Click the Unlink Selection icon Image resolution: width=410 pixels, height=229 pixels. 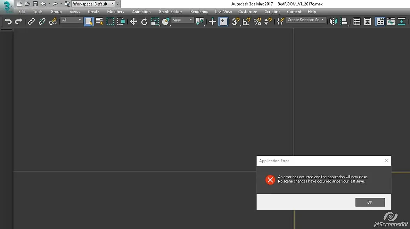coord(42,22)
